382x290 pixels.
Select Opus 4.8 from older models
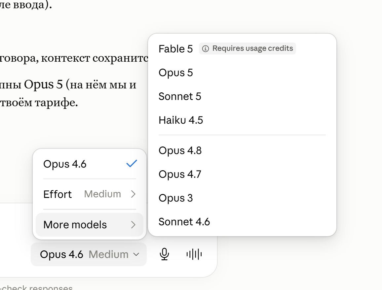pyautogui.click(x=242, y=150)
